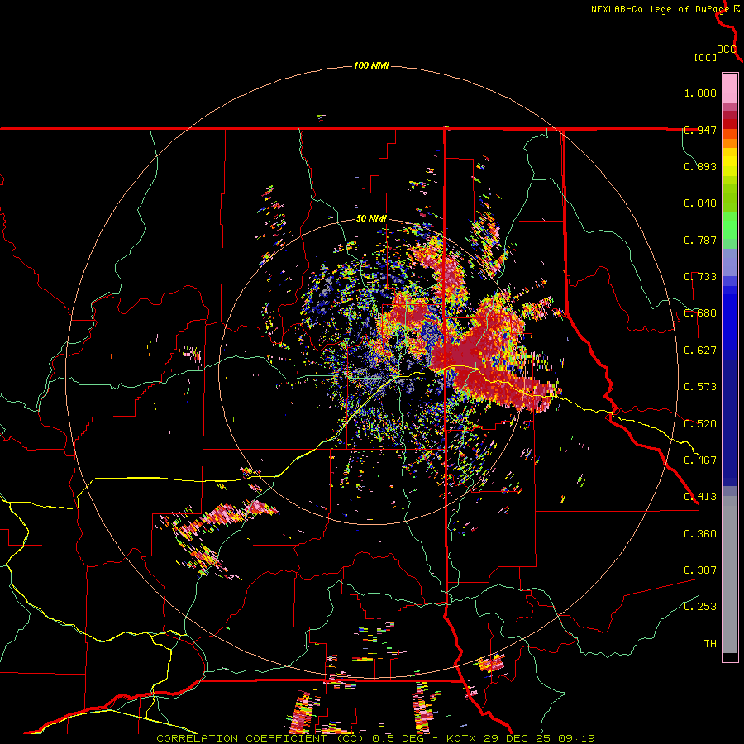Click the 50 NMI range ring label
Screen dimensions: 744x744
371,218
